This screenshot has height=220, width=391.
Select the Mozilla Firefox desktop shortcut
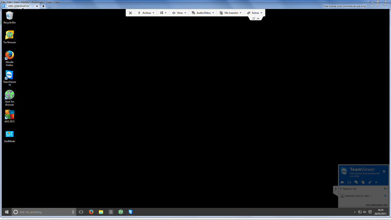click(9, 58)
